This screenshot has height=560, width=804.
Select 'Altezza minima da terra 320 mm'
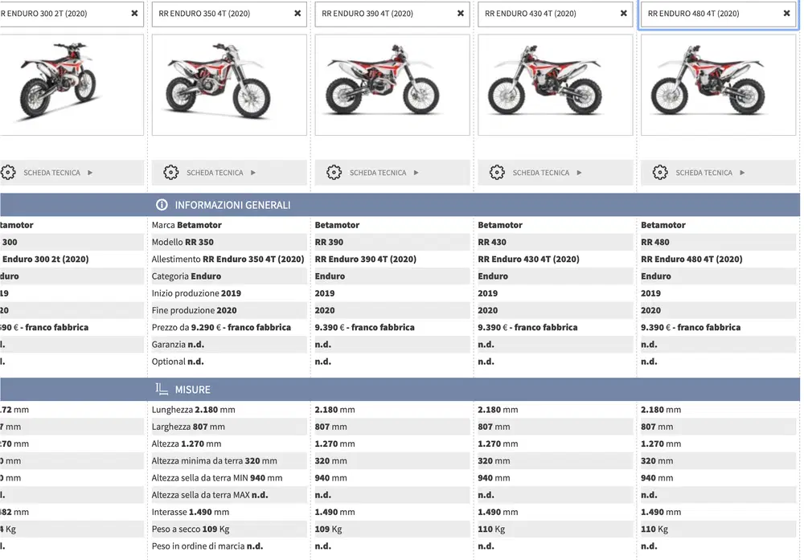(215, 460)
